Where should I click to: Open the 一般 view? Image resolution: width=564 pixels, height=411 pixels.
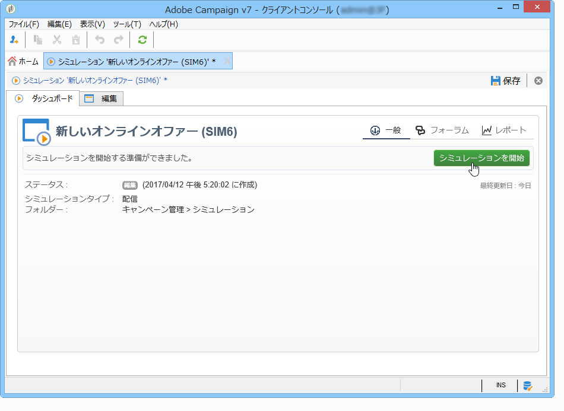[x=386, y=130]
